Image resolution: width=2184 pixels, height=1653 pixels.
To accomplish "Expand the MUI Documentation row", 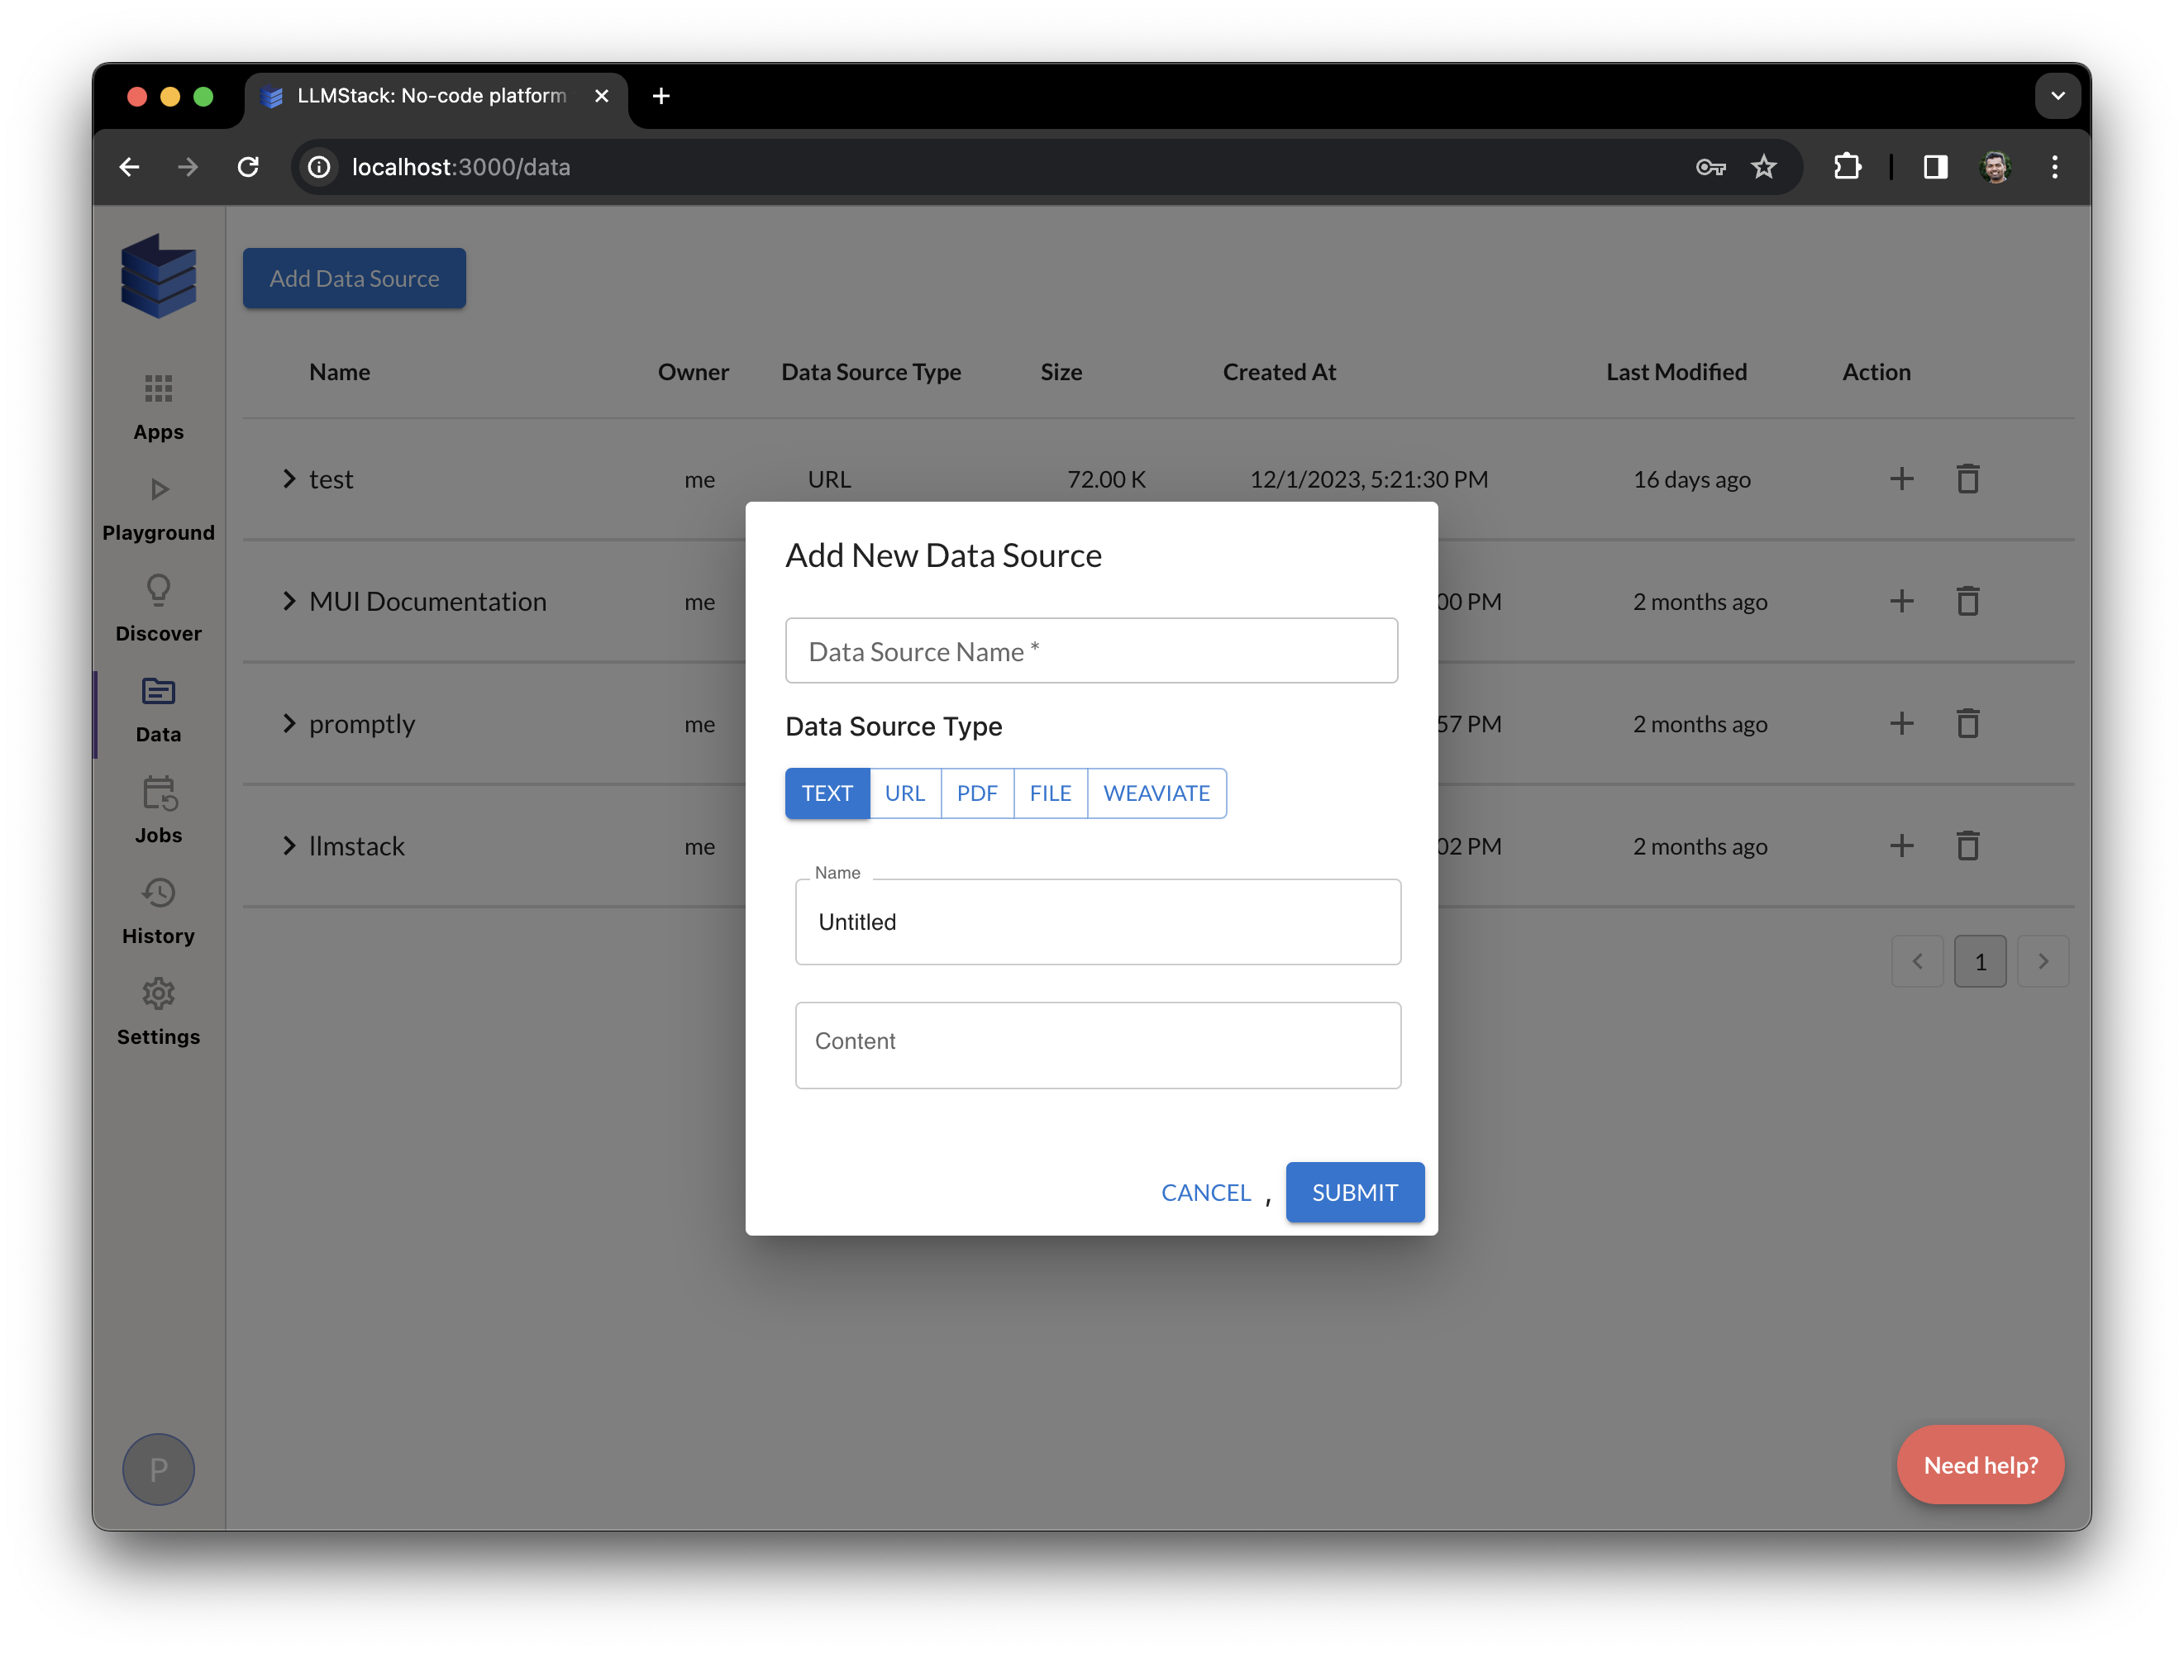I will (288, 602).
